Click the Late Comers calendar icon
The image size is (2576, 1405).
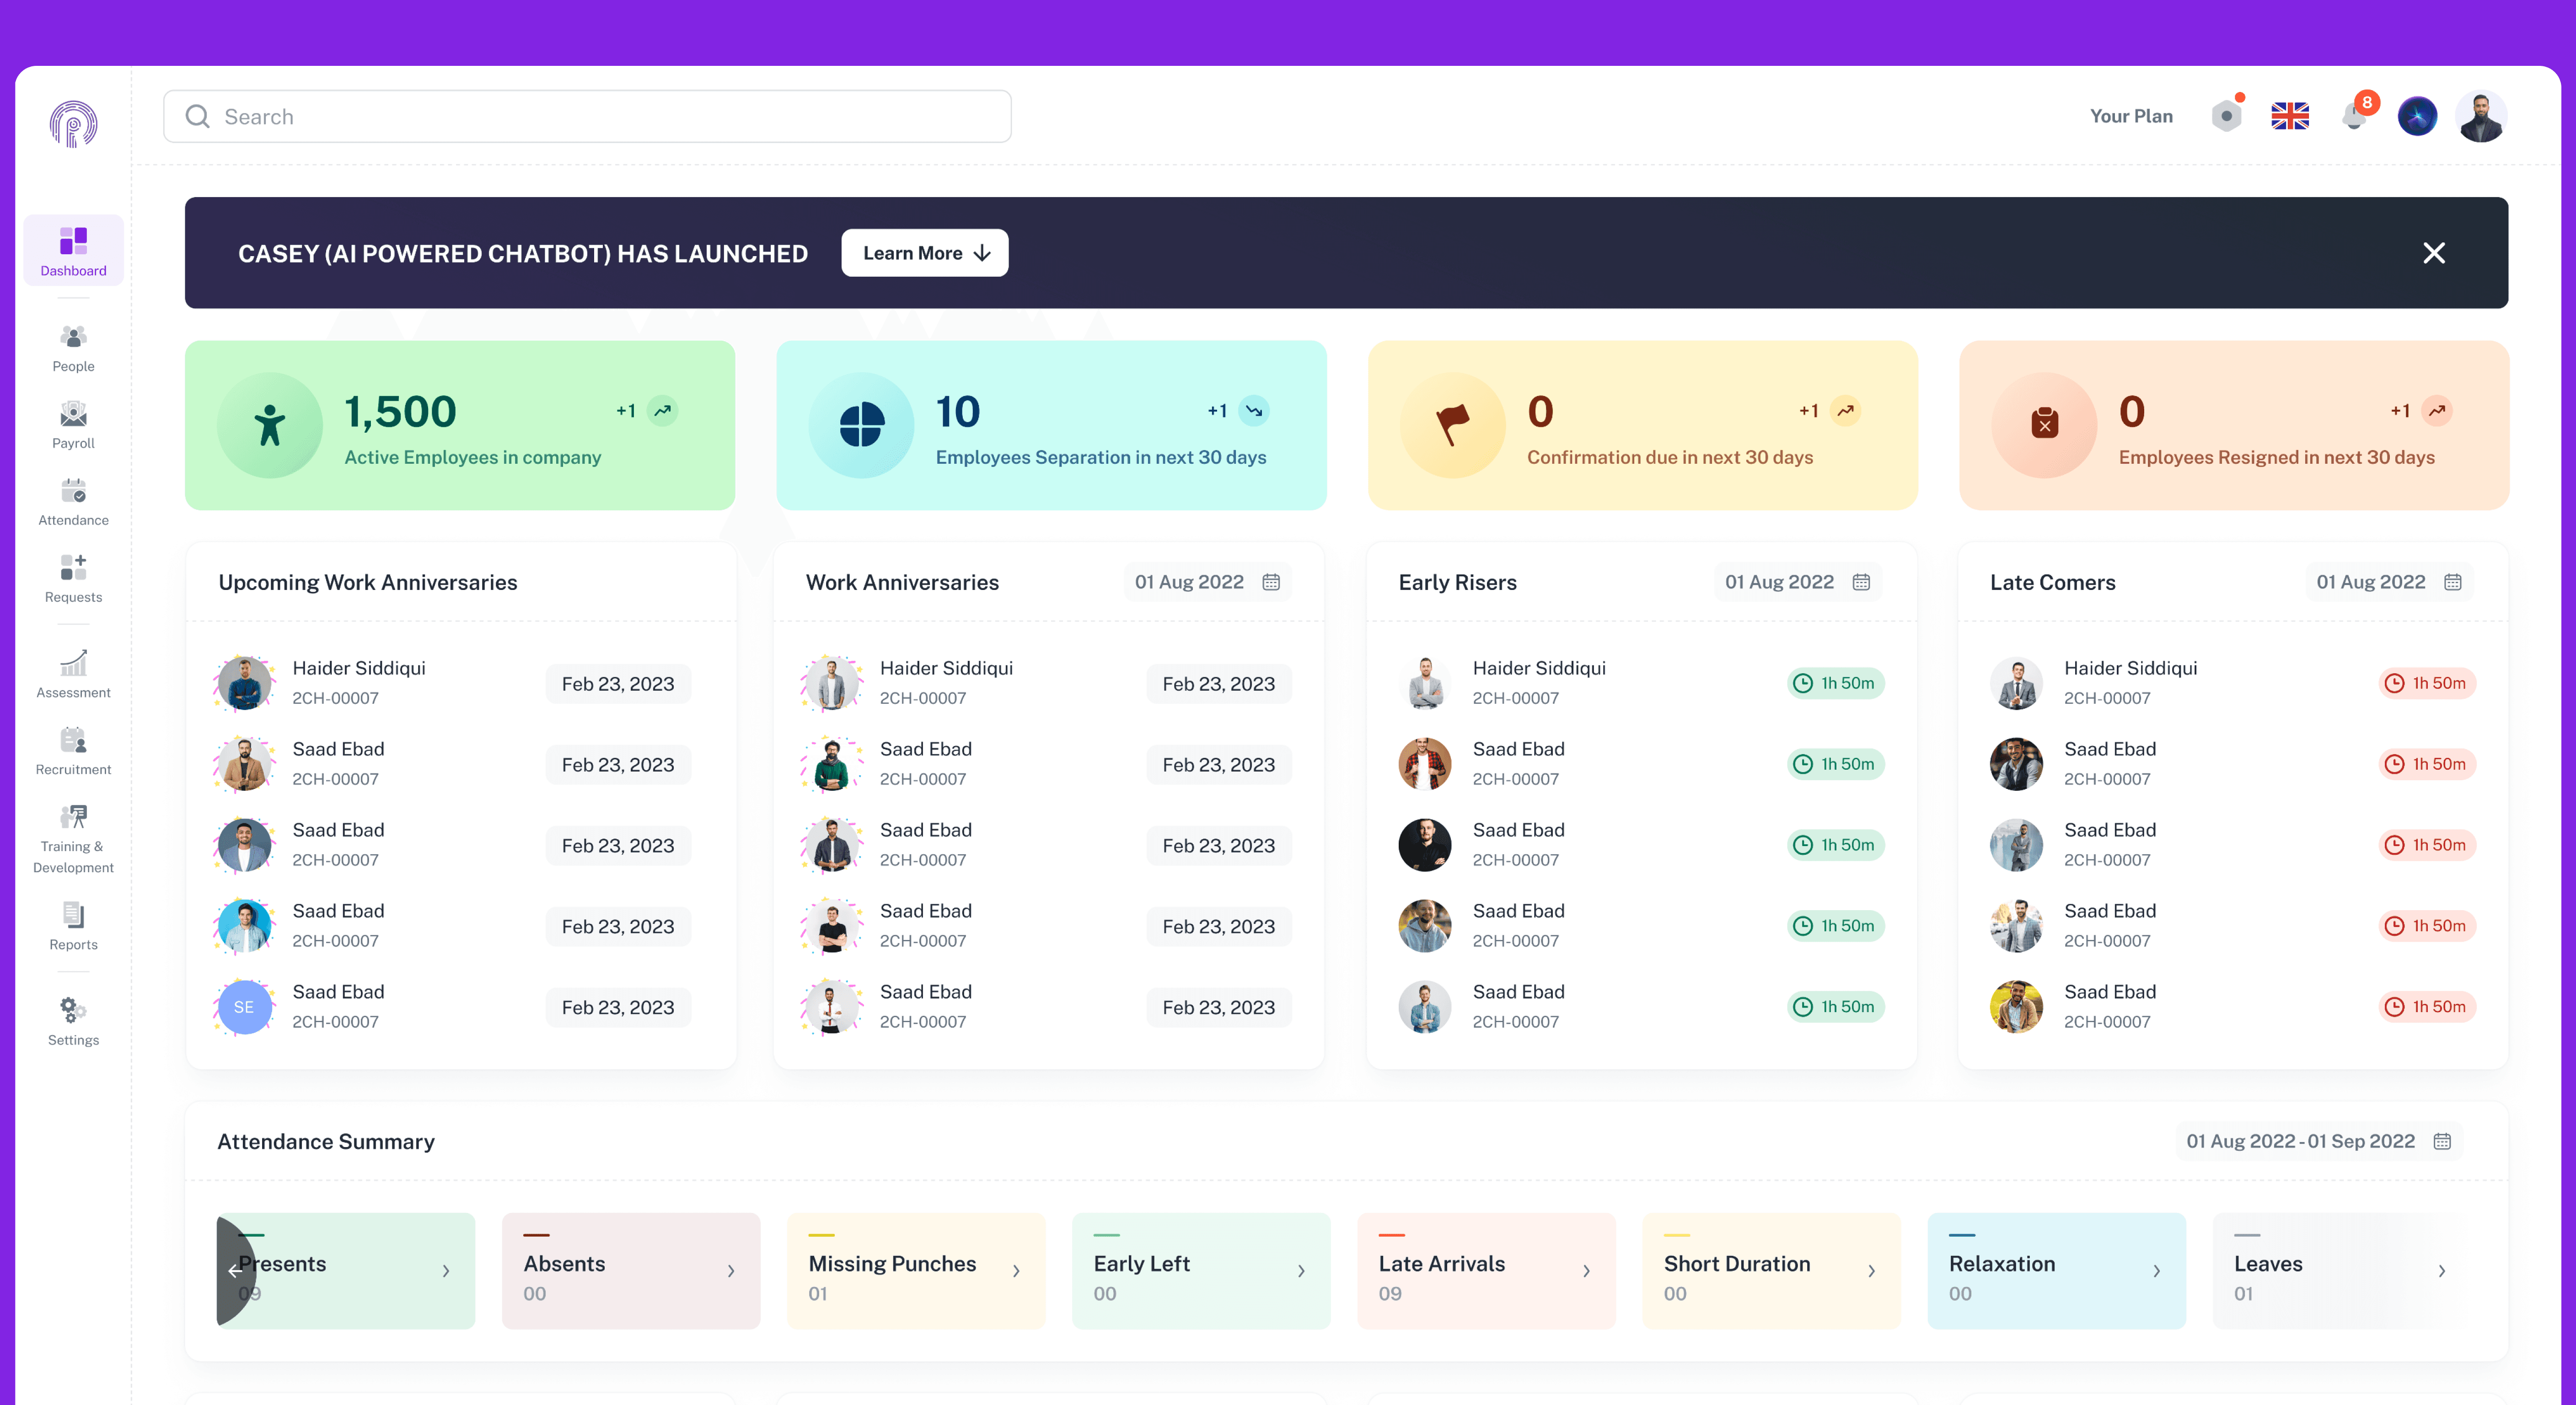tap(2453, 582)
